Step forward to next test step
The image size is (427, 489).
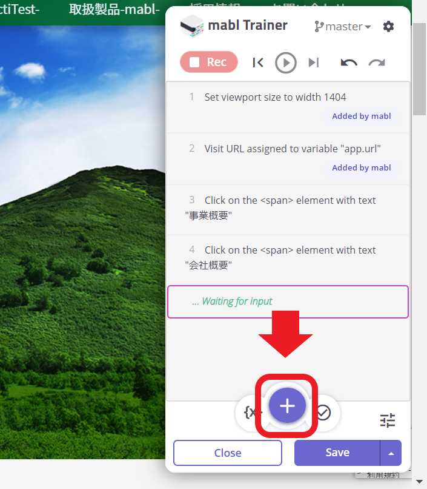coord(313,62)
